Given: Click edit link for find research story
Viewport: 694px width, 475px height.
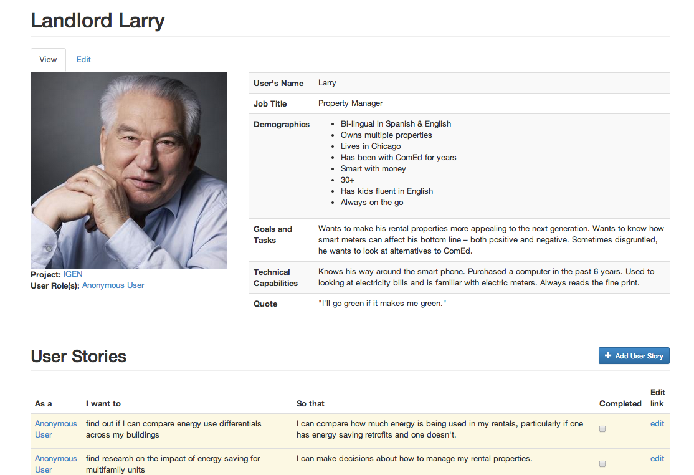Looking at the screenshot, I should coord(657,459).
